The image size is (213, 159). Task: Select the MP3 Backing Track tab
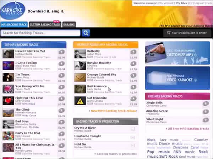(x=14, y=25)
